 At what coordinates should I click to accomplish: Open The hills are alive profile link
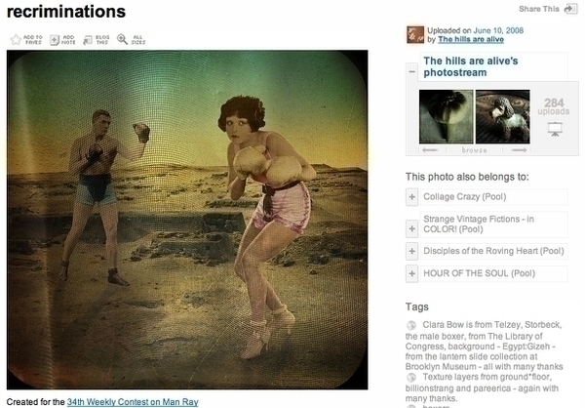pos(471,40)
